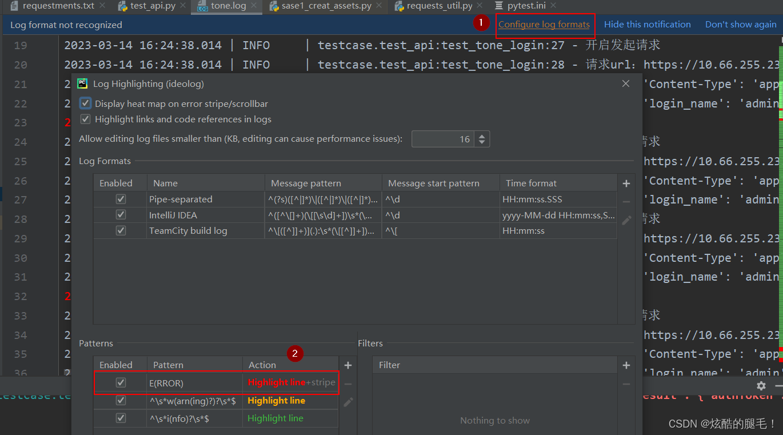The height and width of the screenshot is (435, 783).
Task: Click the Name column header in Log Formats
Action: click(206, 183)
